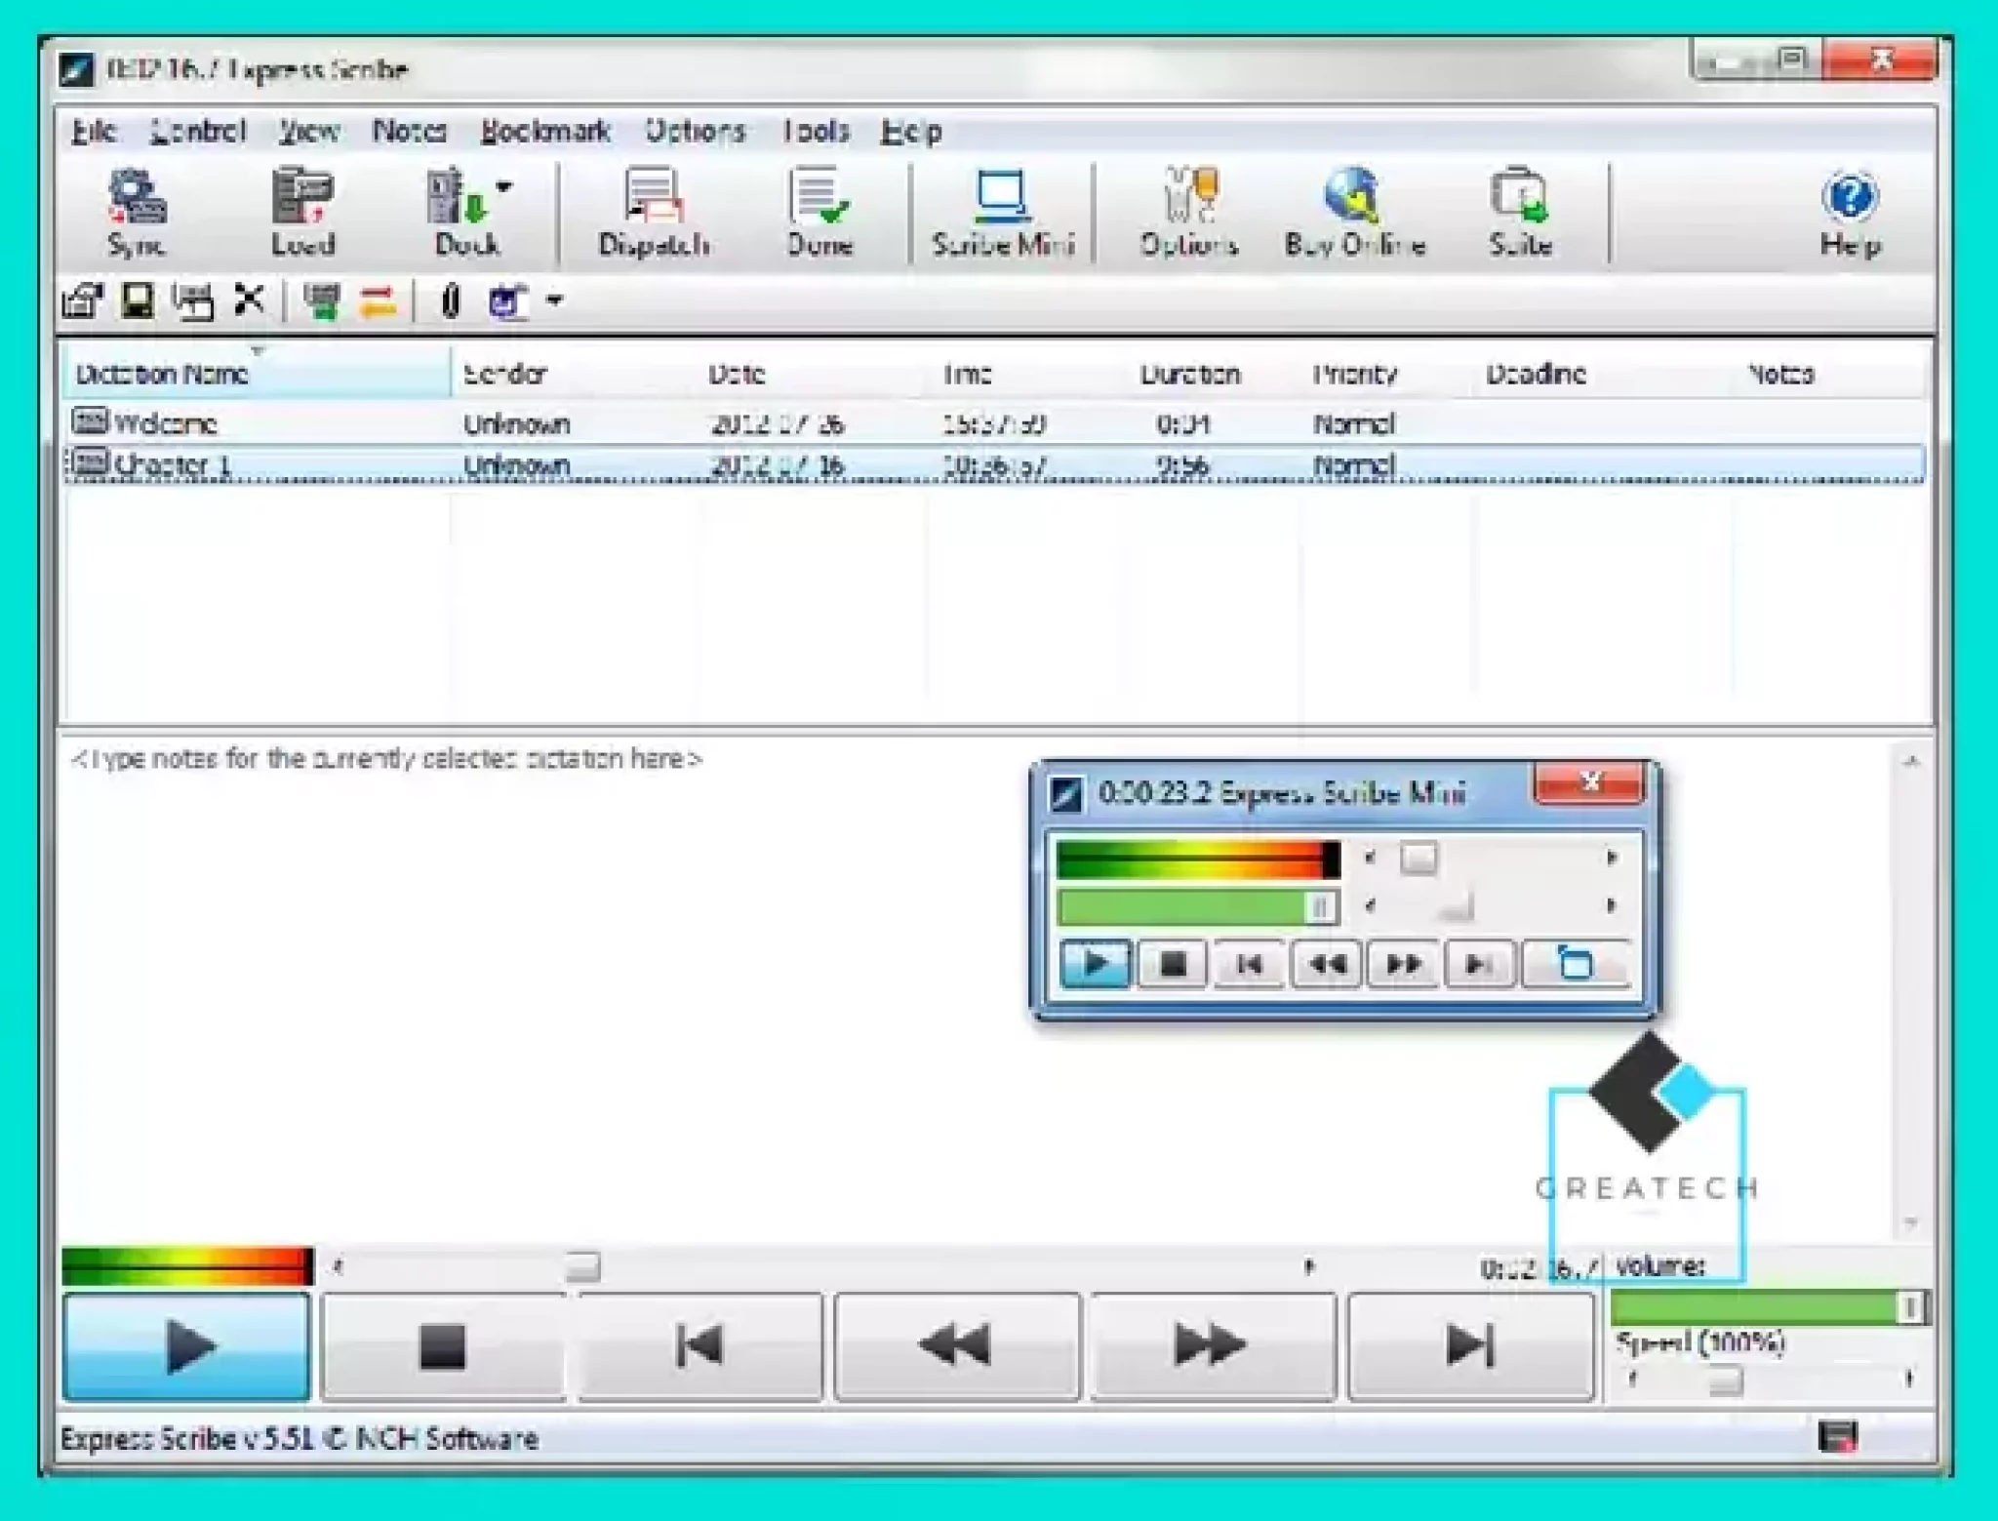
Task: Open the Help toolbar icon
Action: click(1850, 213)
